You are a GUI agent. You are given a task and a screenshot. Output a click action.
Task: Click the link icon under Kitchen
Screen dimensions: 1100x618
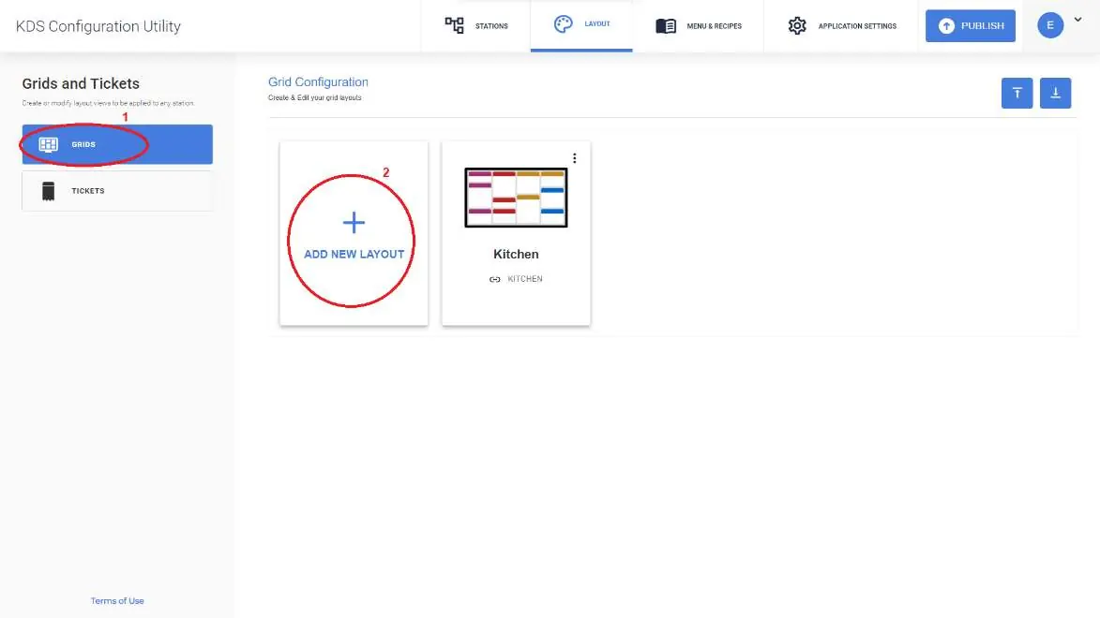494,280
